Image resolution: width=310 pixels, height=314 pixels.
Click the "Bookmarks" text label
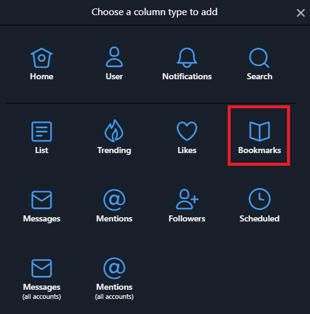260,150
